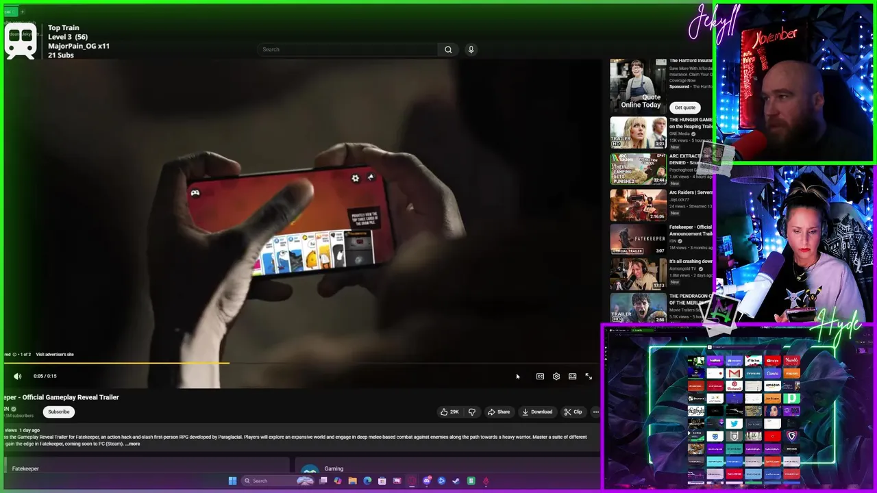Viewport: 877px width, 493px height.
Task: Open Discord from the taskbar
Action: coord(427,481)
